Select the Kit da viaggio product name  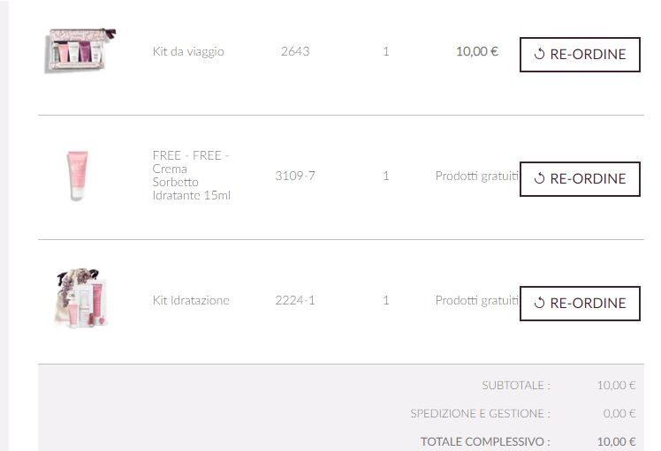[188, 51]
